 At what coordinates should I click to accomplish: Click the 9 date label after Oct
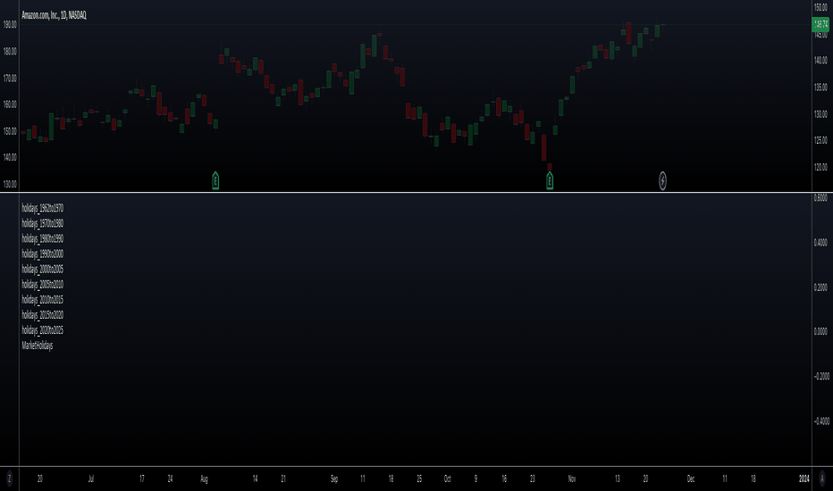click(x=475, y=479)
